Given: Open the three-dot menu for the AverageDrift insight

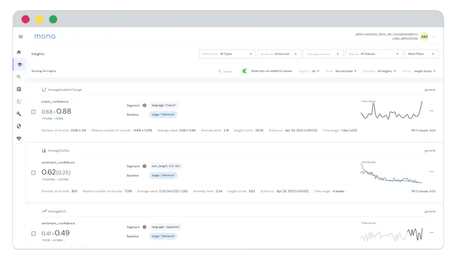Looking at the screenshot, I should [431, 233].
